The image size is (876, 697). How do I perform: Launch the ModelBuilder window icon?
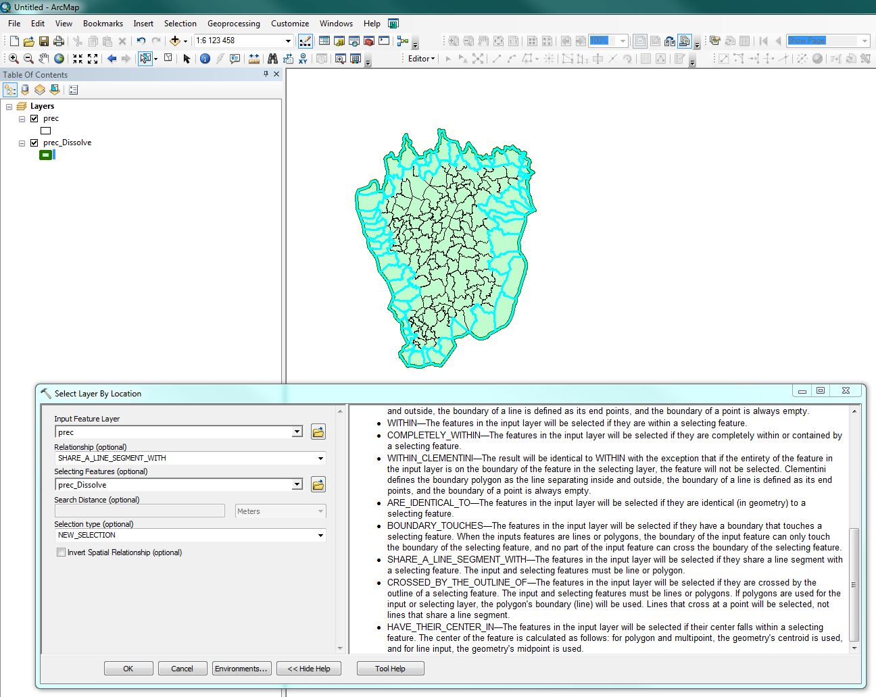pyautogui.click(x=403, y=41)
